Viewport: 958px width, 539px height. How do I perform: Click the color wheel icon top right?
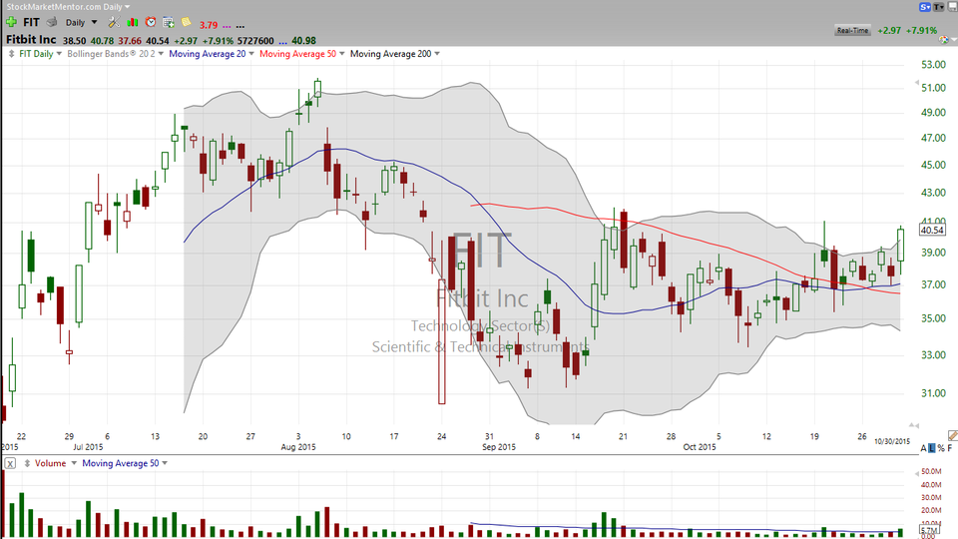click(x=944, y=39)
